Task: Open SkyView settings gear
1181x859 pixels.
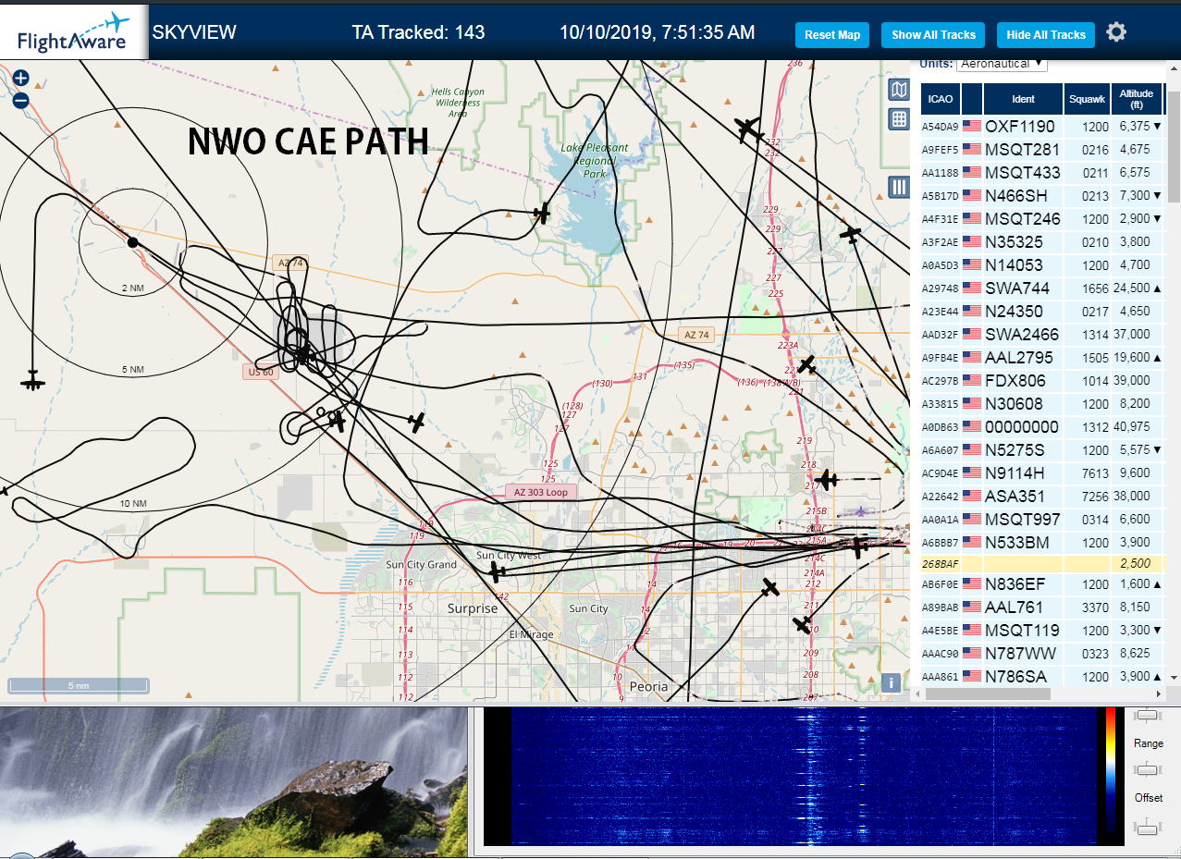Action: 1116,32
